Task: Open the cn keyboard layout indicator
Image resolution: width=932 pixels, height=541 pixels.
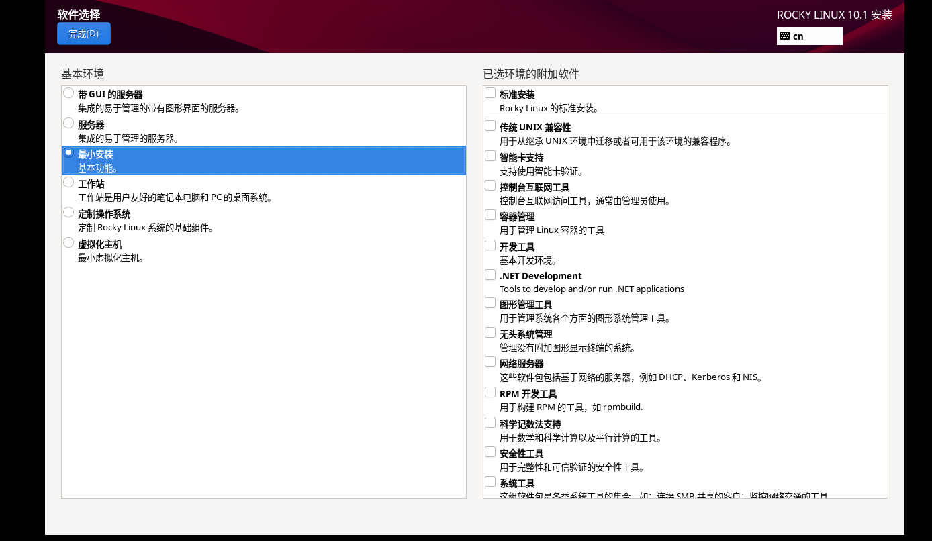Action: click(809, 36)
